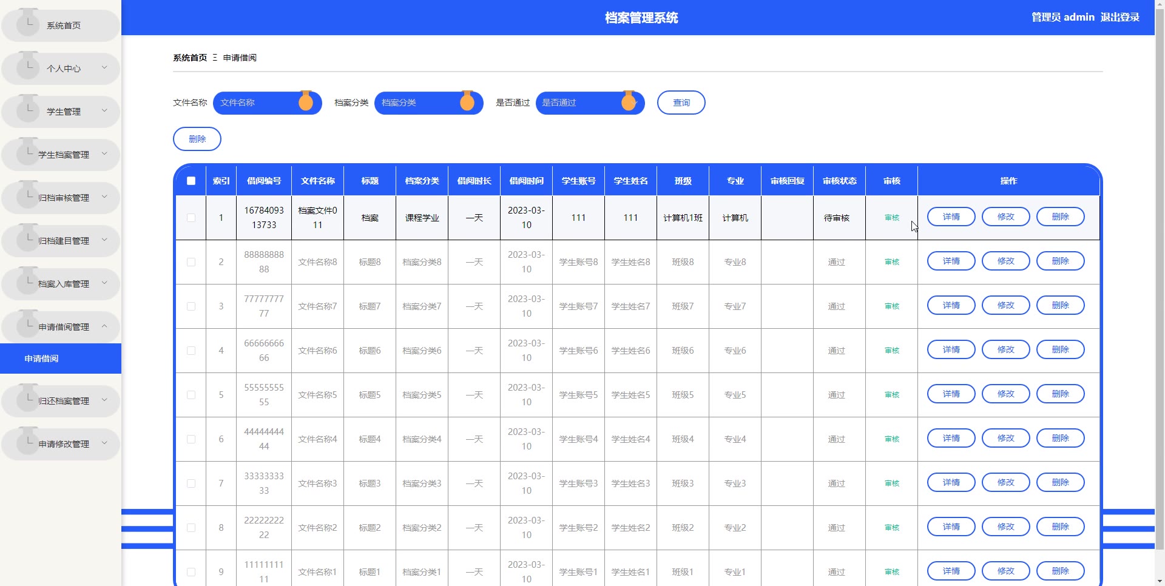1165x586 pixels.
Task: Click the round icon next to 归档审核管理
Action: click(28, 196)
